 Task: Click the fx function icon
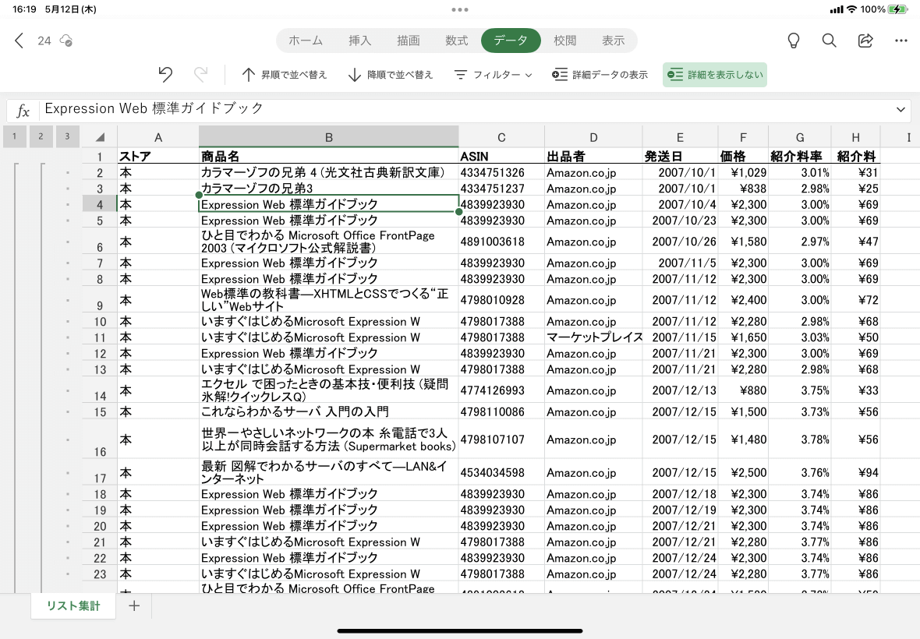23,111
